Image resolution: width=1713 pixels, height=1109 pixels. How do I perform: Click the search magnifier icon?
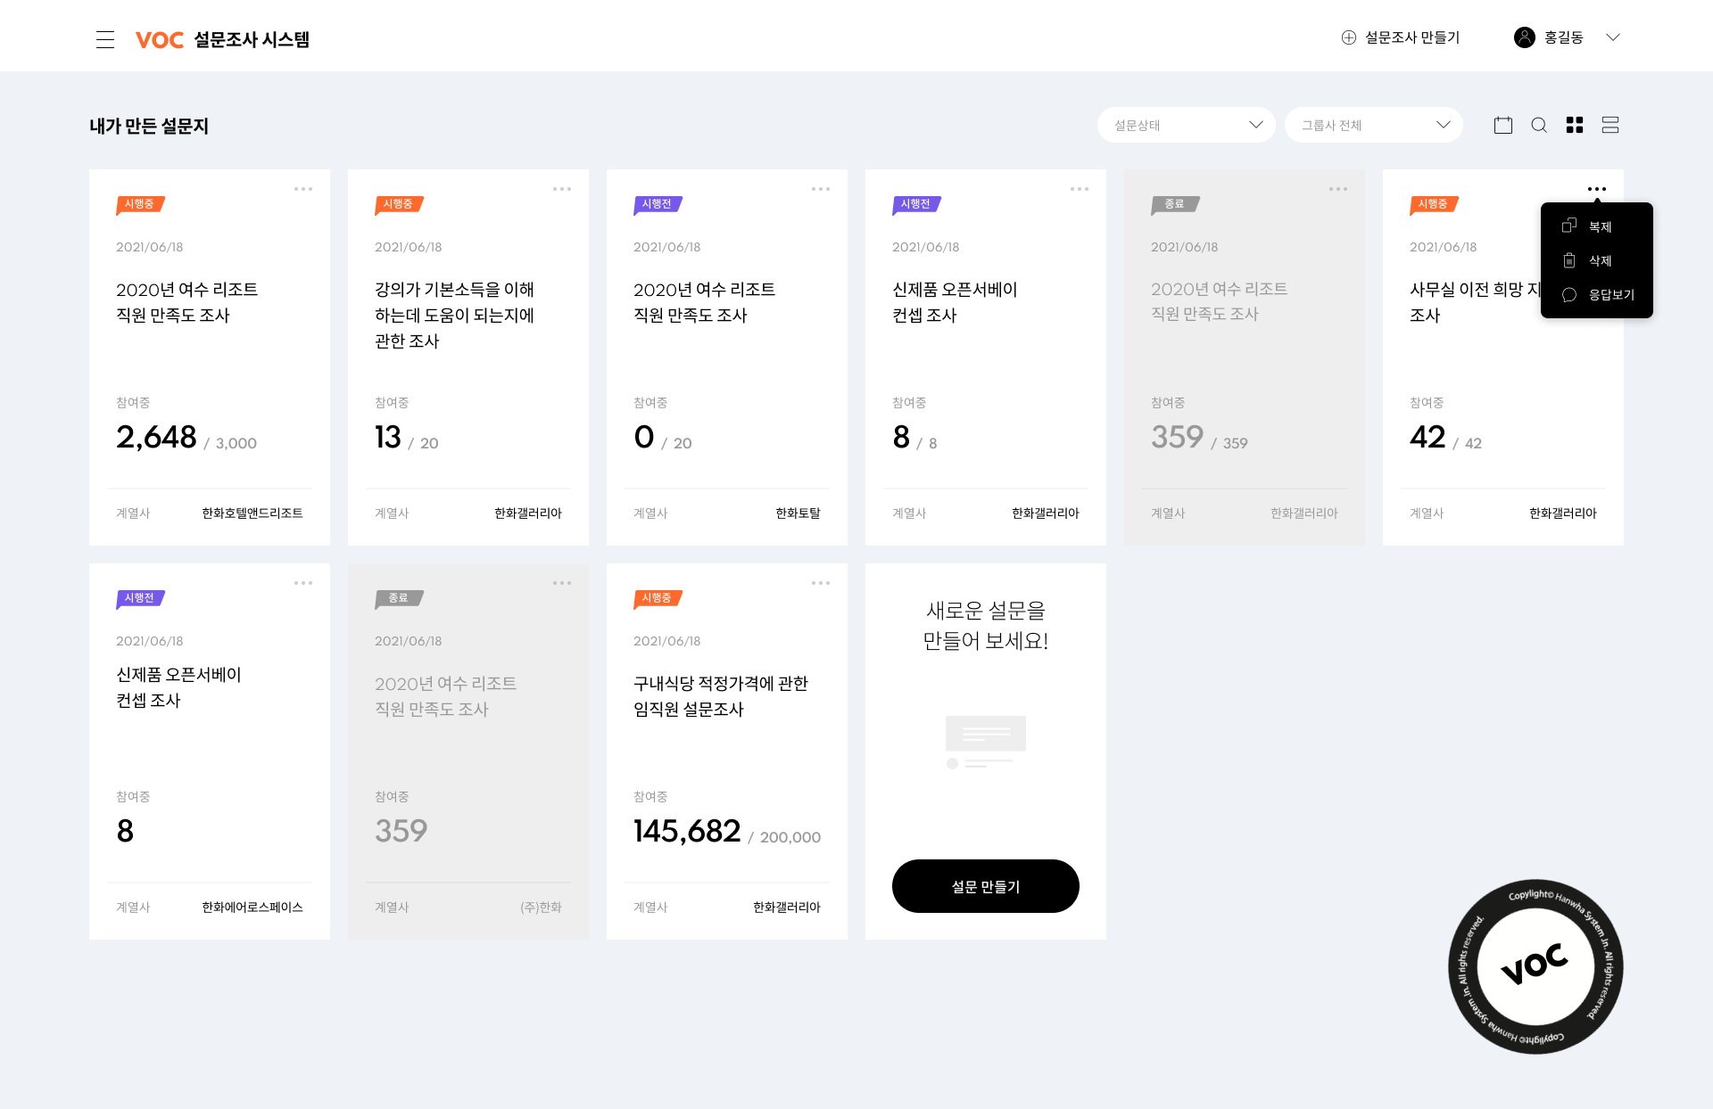point(1539,125)
